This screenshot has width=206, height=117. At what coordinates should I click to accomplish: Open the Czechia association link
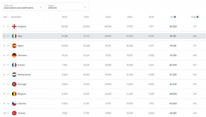tap(22, 103)
